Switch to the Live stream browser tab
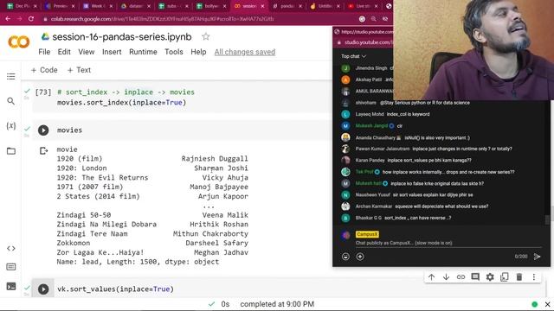Screen dimensions: 554x311 [362, 6]
